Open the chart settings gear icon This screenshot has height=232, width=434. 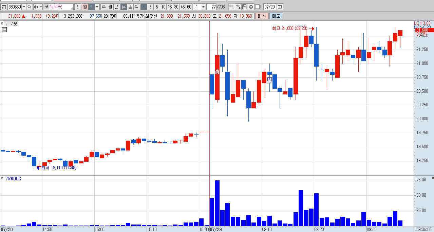251,7
